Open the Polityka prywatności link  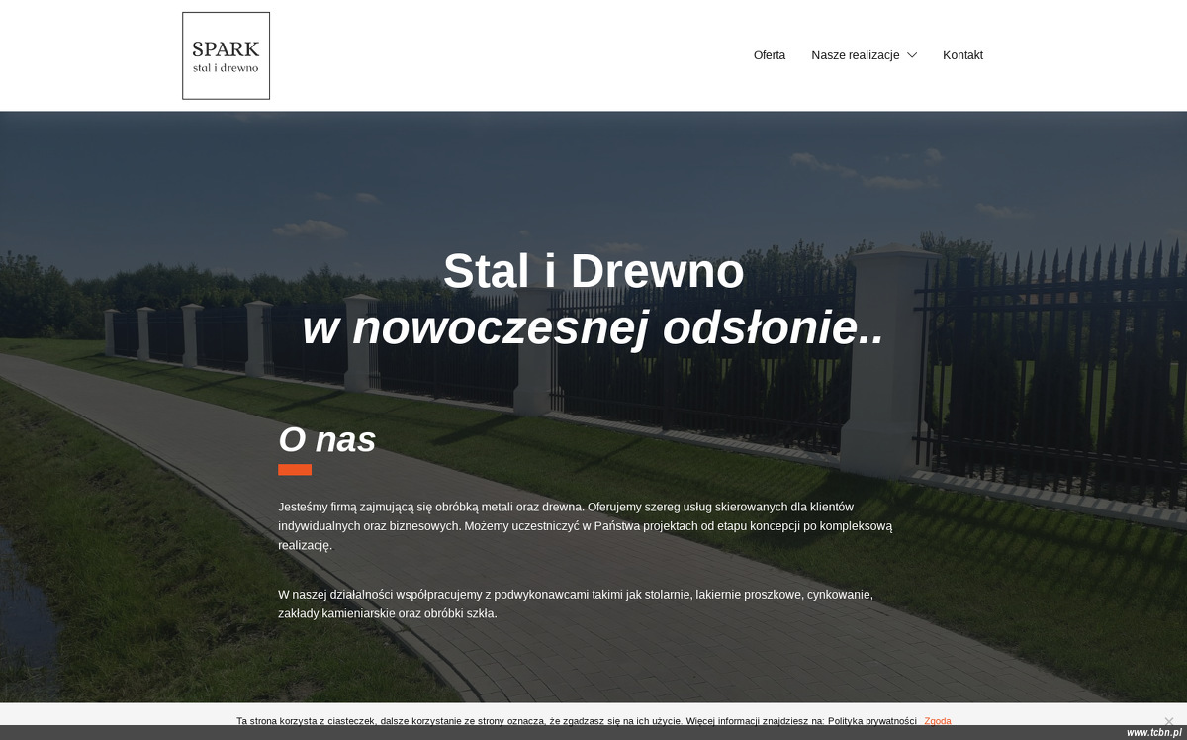872,721
